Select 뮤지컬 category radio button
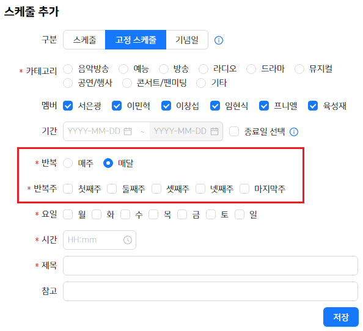Image resolution: width=363 pixels, height=331 pixels. pyautogui.click(x=299, y=69)
